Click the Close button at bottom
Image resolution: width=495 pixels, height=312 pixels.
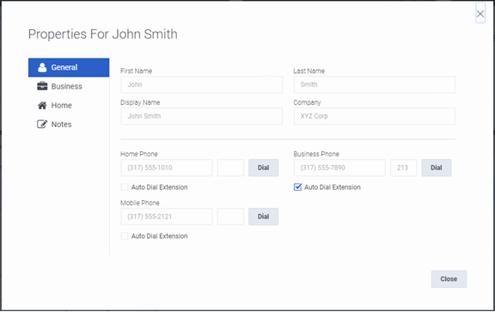click(x=449, y=278)
